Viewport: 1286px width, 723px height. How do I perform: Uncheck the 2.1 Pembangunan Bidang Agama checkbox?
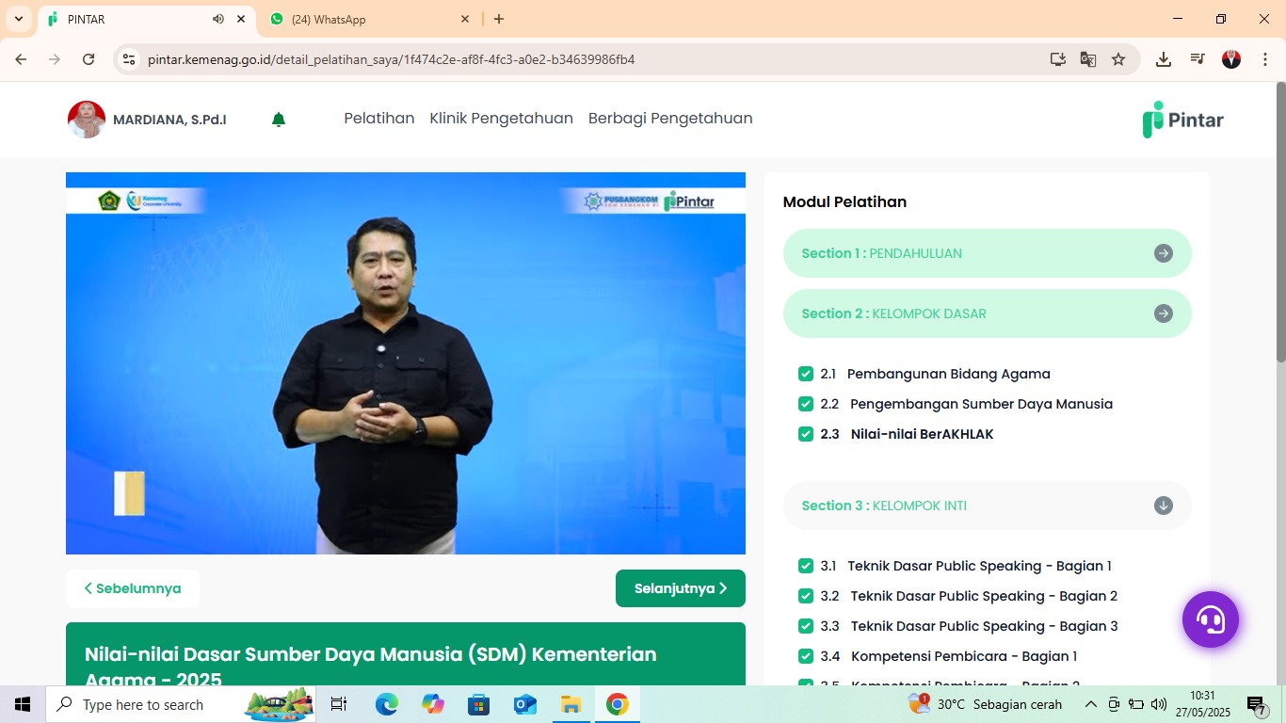[x=806, y=374]
